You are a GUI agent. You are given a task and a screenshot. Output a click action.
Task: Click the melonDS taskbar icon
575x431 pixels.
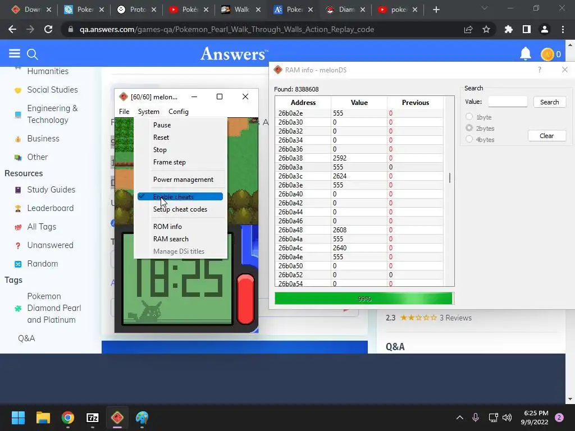tap(117, 418)
